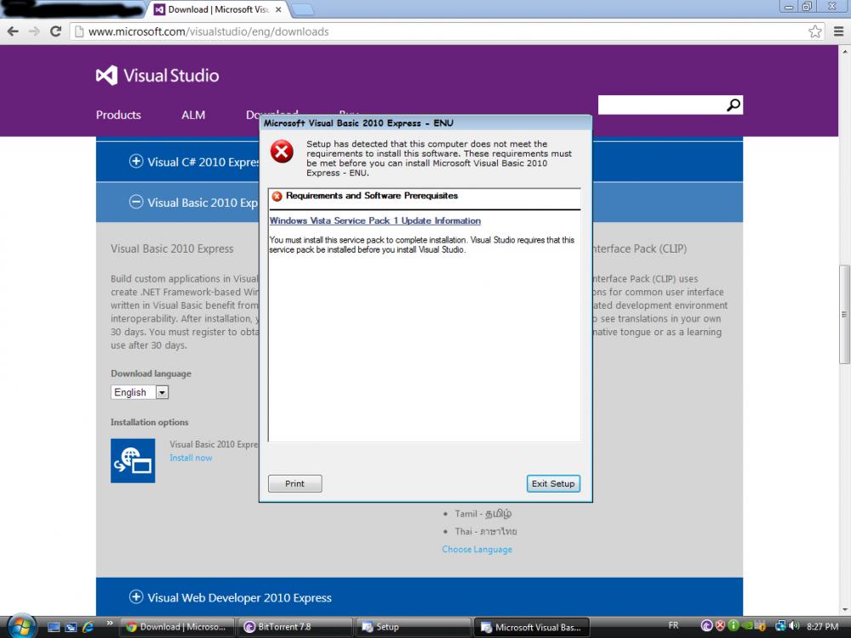Image resolution: width=851 pixels, height=638 pixels.
Task: Minimize the Chrome window
Action: pos(789,6)
